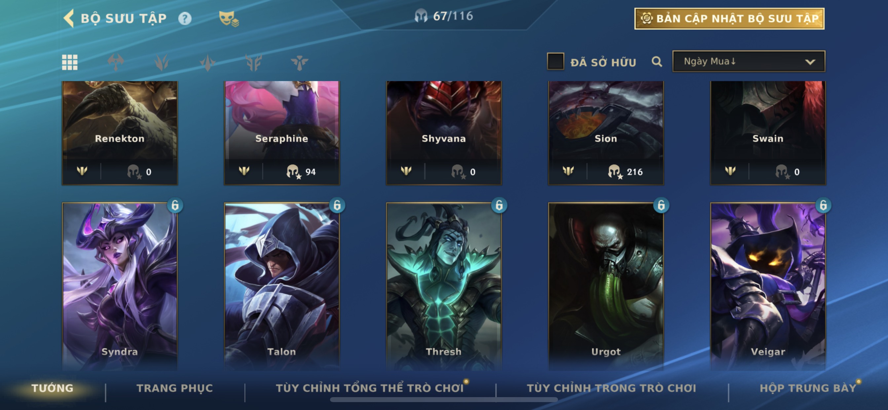Viewport: 888px width, 410px height.
Task: Open the Thresh champion card
Action: point(444,286)
